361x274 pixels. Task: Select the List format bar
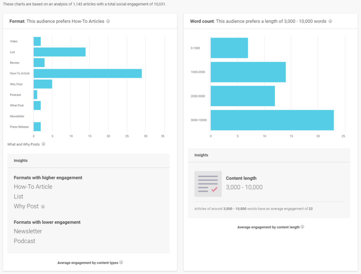point(59,52)
